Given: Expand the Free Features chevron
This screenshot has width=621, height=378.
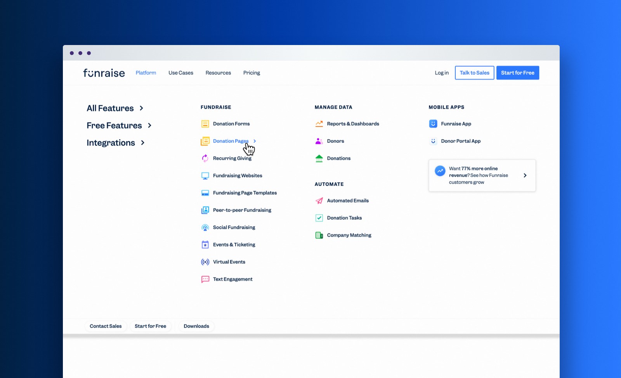Looking at the screenshot, I should (149, 125).
